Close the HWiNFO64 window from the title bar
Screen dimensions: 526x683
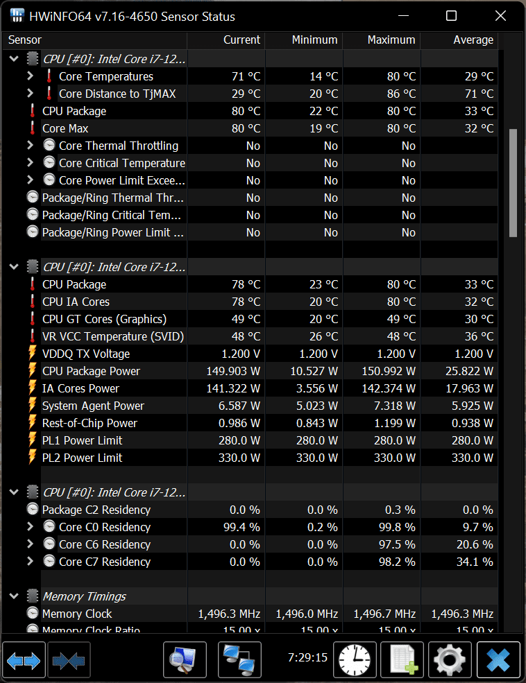pyautogui.click(x=501, y=16)
